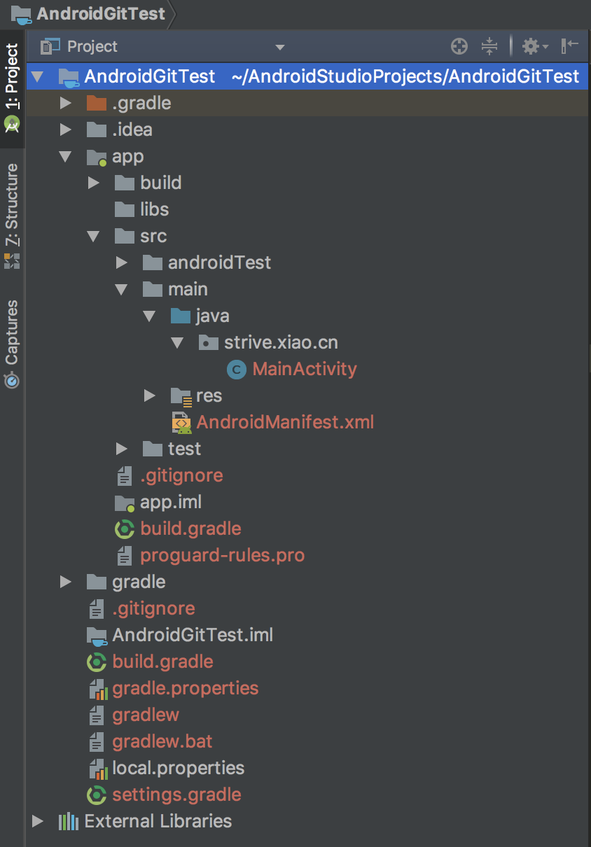Click the orange .gradle folder icon
The width and height of the screenshot is (591, 847).
(x=96, y=104)
